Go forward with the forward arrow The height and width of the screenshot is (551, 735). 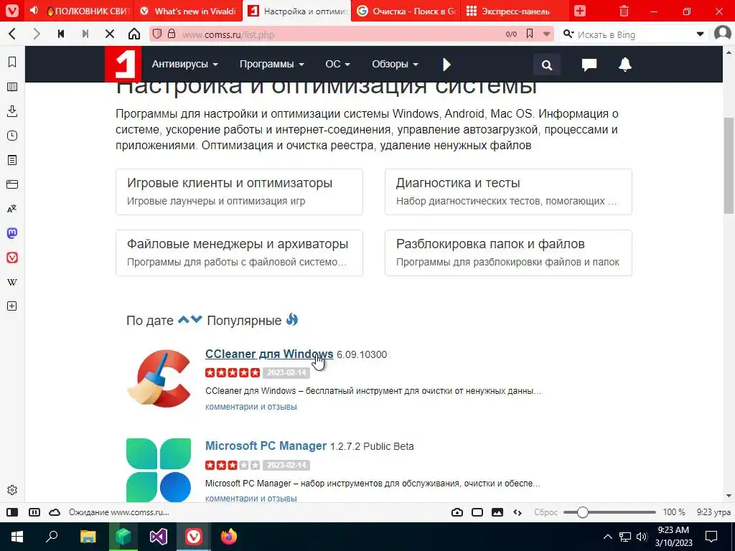37,34
